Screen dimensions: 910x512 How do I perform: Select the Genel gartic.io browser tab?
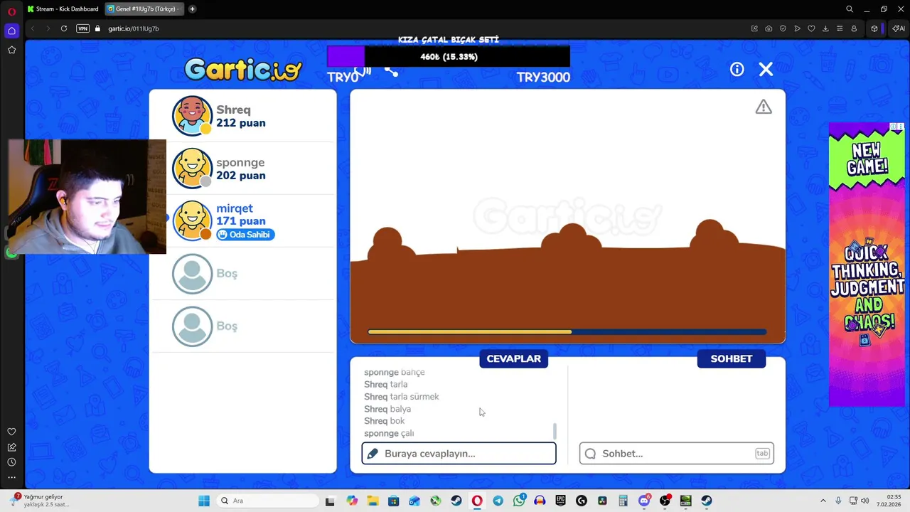point(144,9)
